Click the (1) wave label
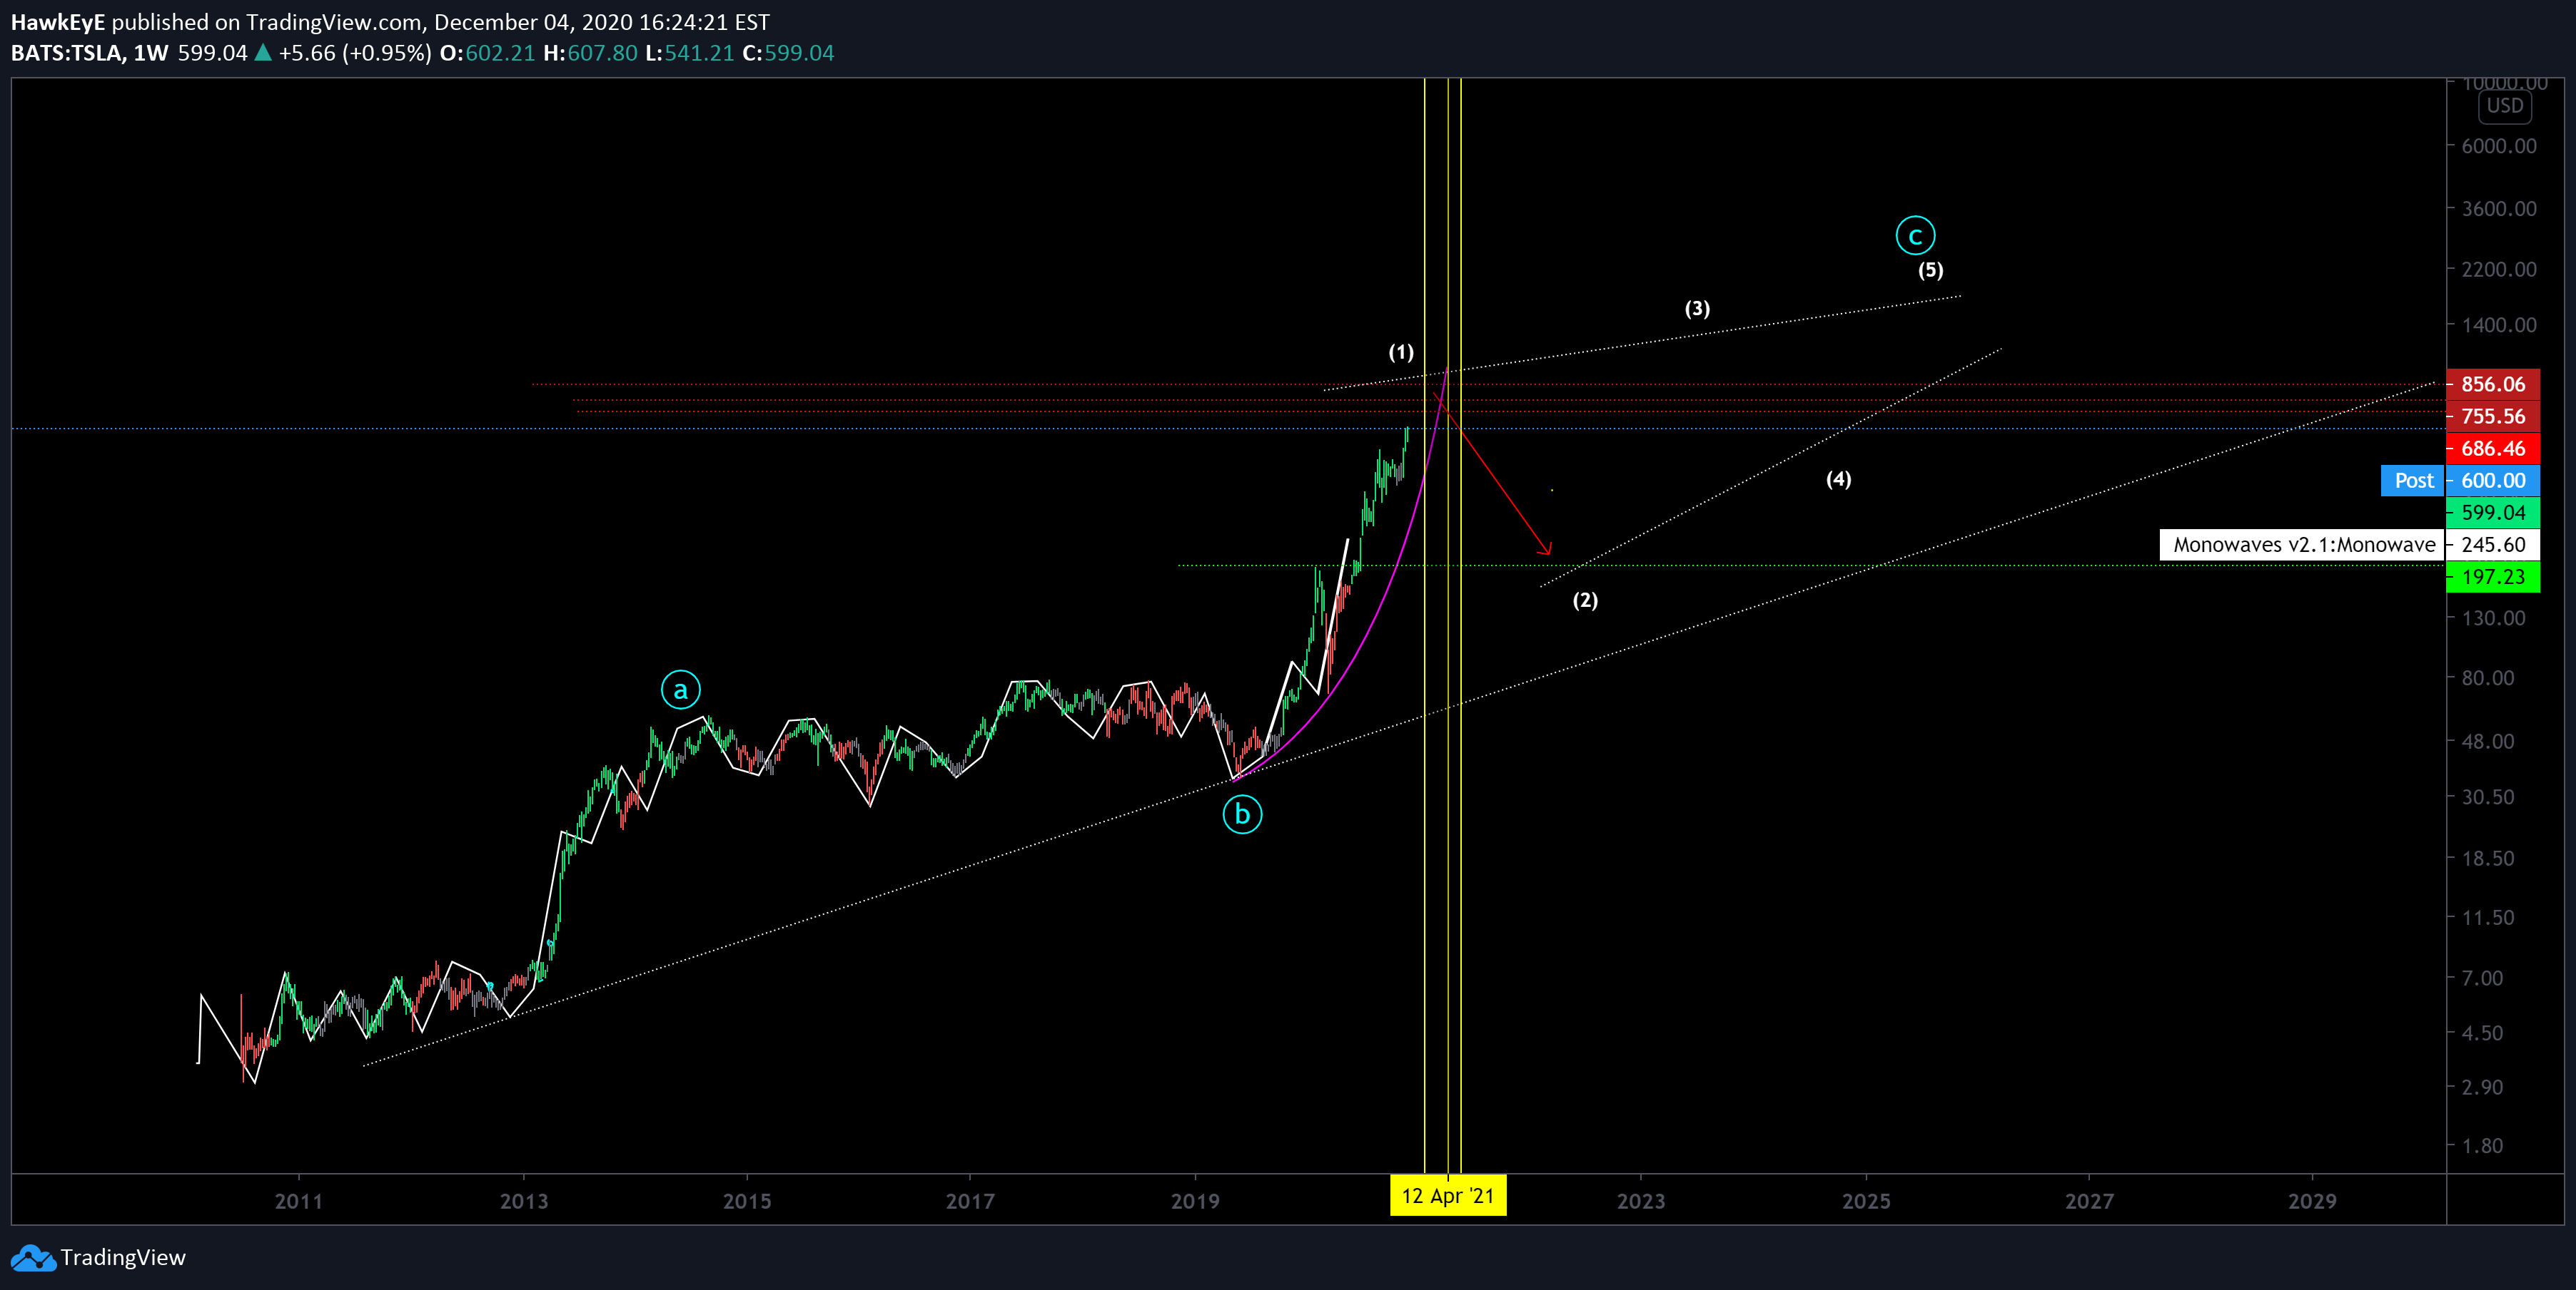The height and width of the screenshot is (1290, 2576). (1401, 352)
